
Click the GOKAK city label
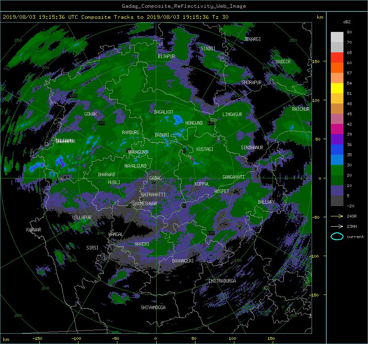91,114
